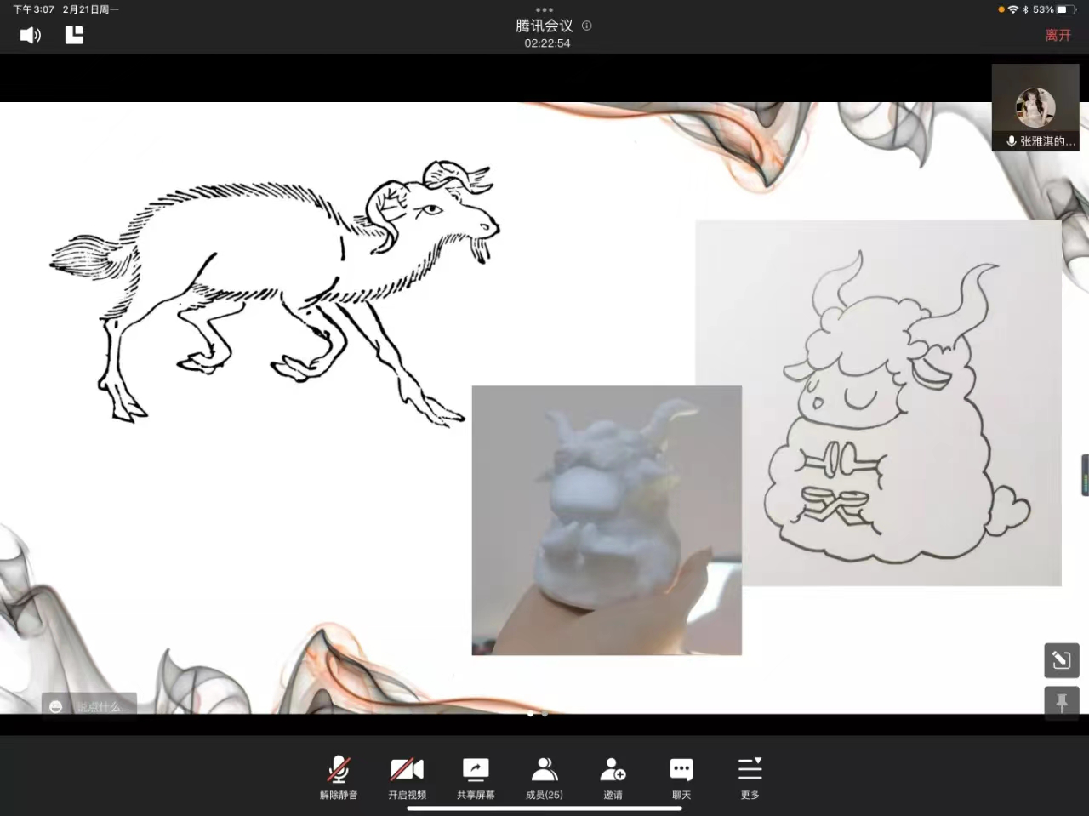Tap the battery status indicator

[x=1066, y=9]
